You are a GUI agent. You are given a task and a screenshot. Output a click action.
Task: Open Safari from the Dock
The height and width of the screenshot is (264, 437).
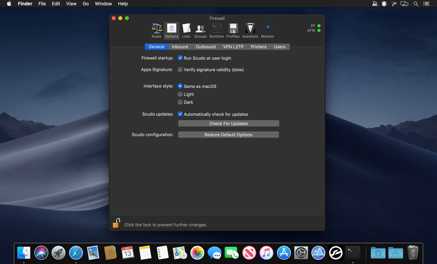(76, 253)
